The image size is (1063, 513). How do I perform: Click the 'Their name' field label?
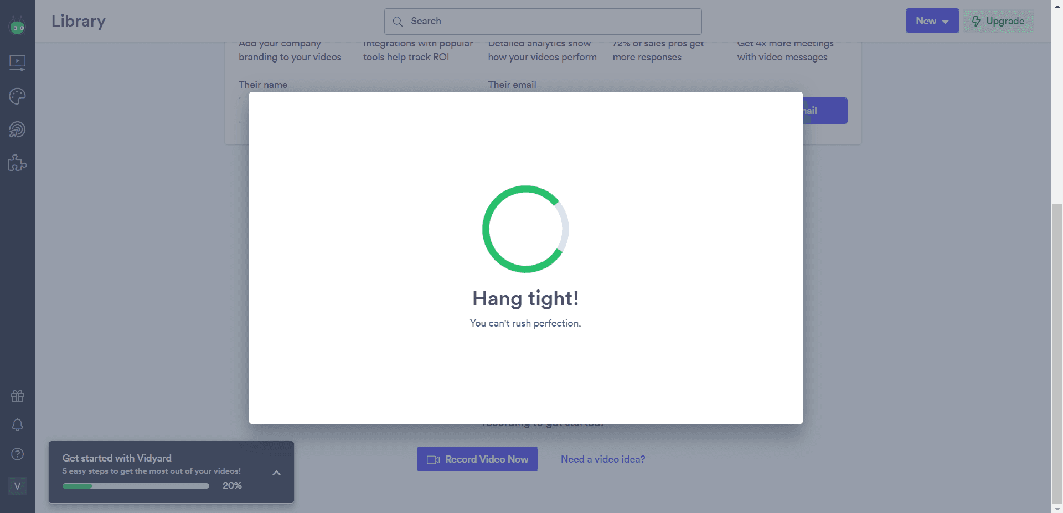tap(263, 85)
